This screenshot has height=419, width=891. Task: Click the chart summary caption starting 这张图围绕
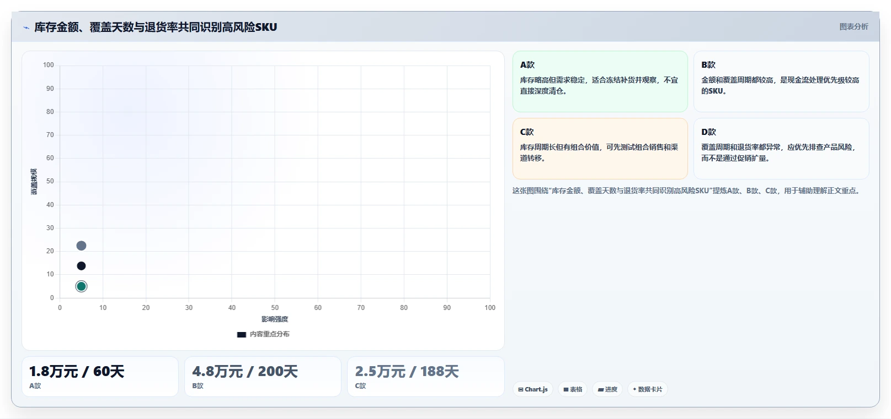click(x=687, y=191)
